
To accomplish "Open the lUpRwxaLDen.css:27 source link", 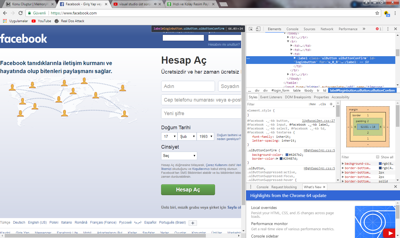I will point(319,121).
